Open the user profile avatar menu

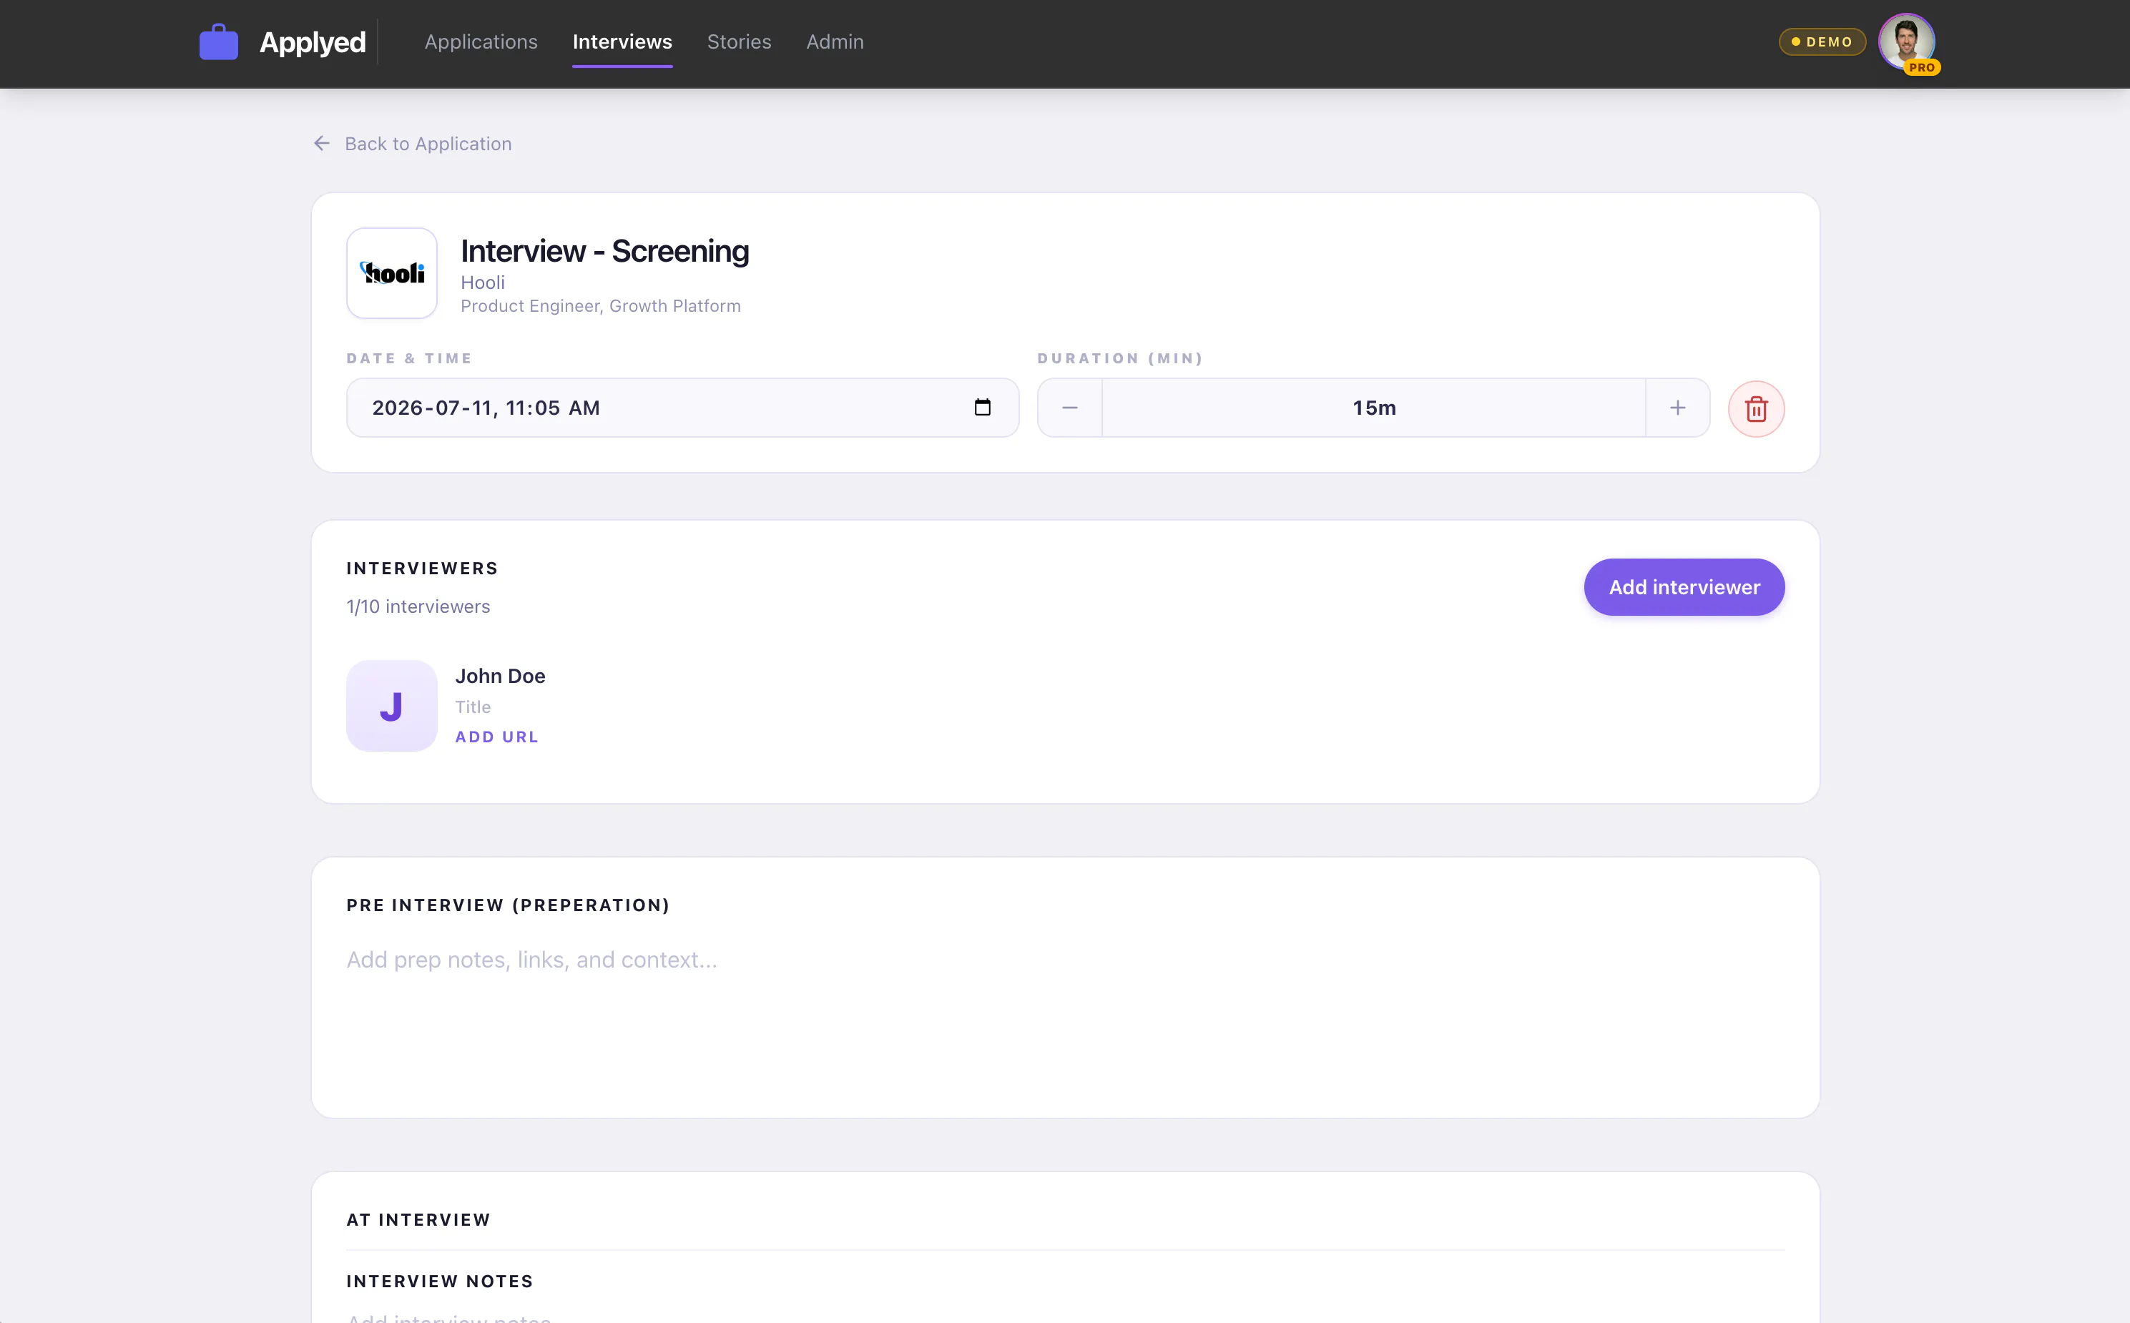[1906, 41]
